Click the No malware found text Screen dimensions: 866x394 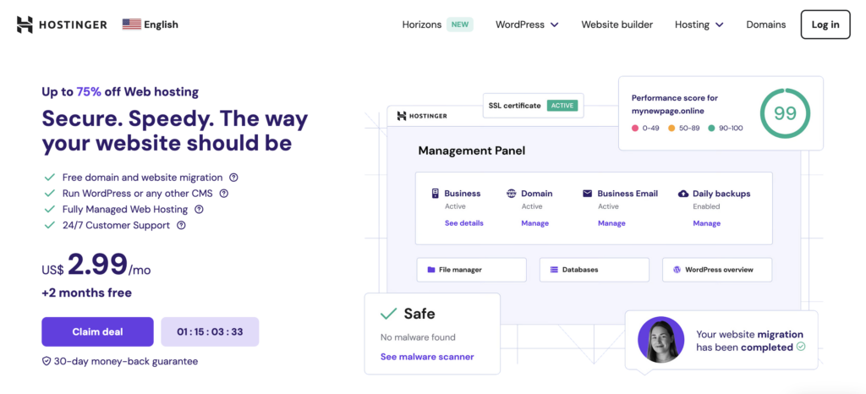(x=418, y=337)
